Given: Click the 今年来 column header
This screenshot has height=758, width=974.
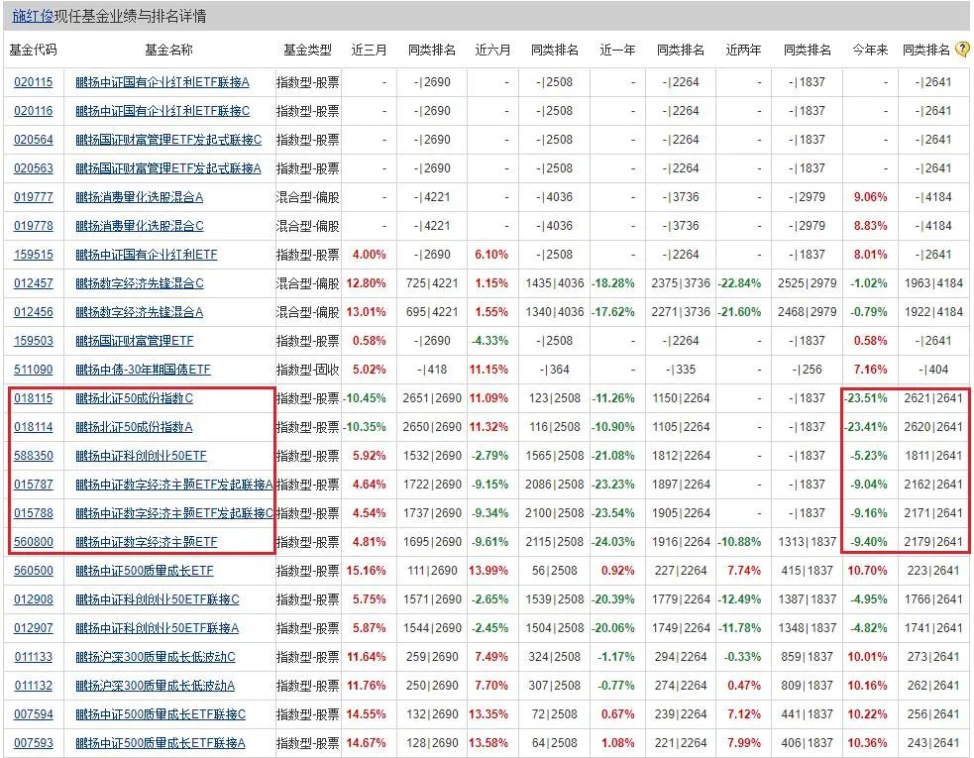Looking at the screenshot, I should click(869, 50).
